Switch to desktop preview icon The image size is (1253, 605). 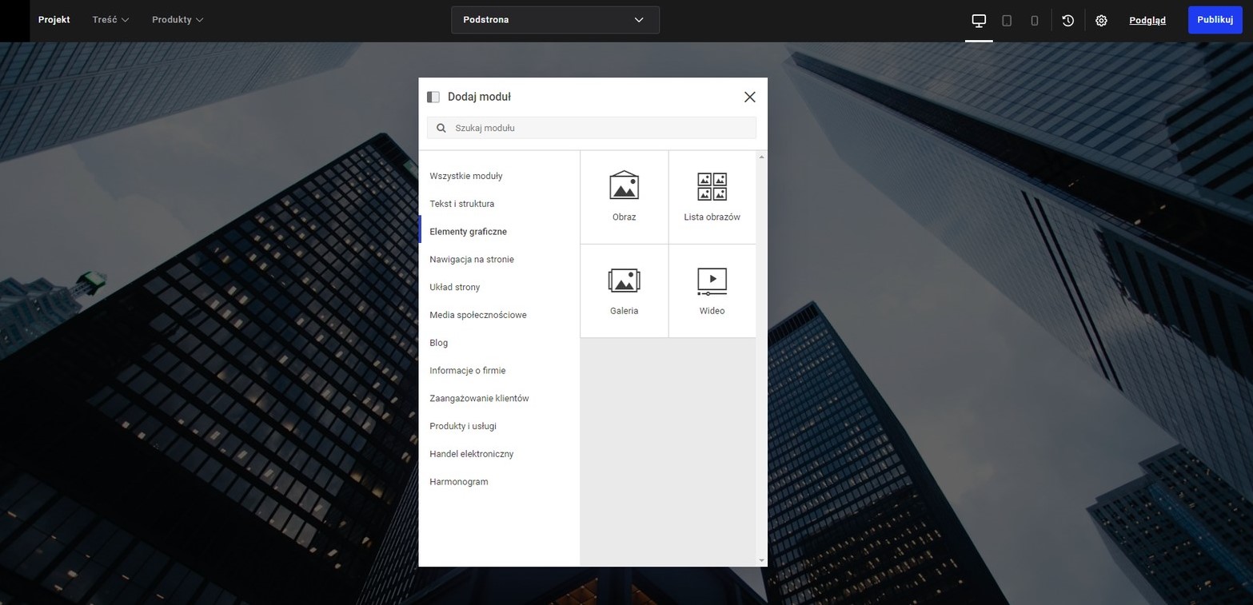click(979, 20)
